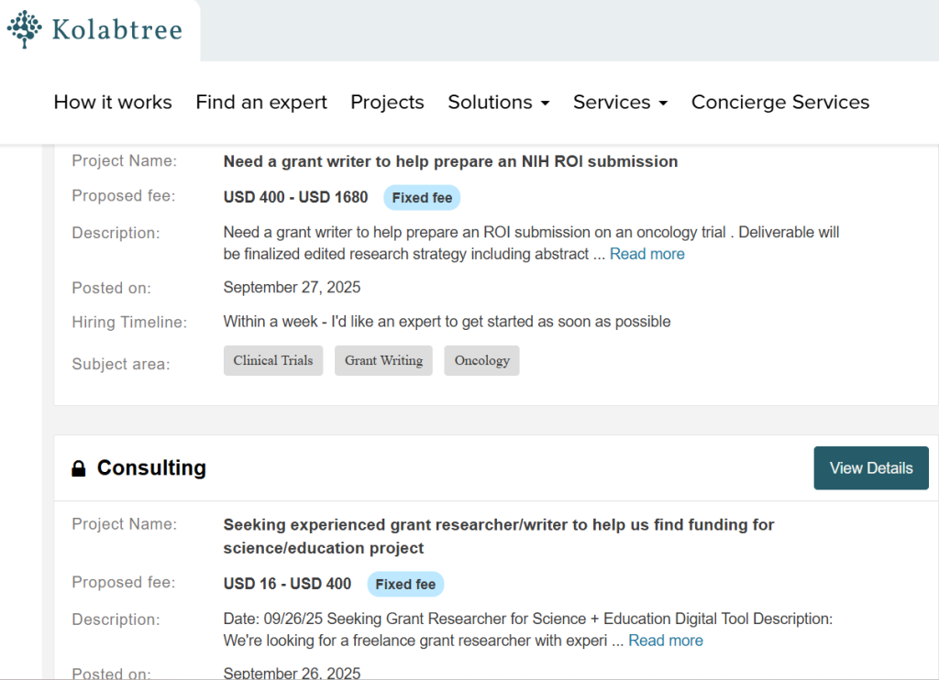Select the Grant Writing subject tag
Image resolution: width=939 pixels, height=680 pixels.
[x=383, y=360]
